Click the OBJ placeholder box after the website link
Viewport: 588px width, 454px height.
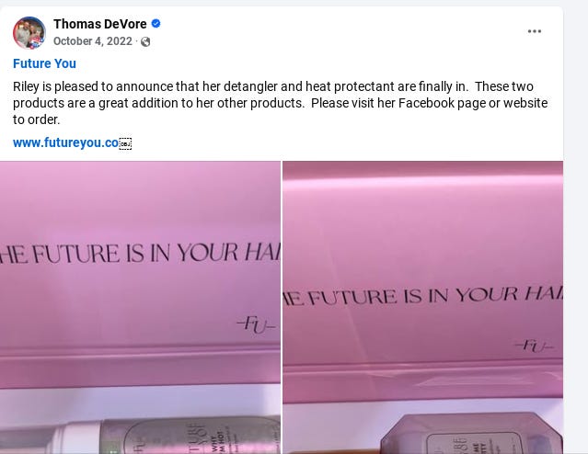point(125,143)
